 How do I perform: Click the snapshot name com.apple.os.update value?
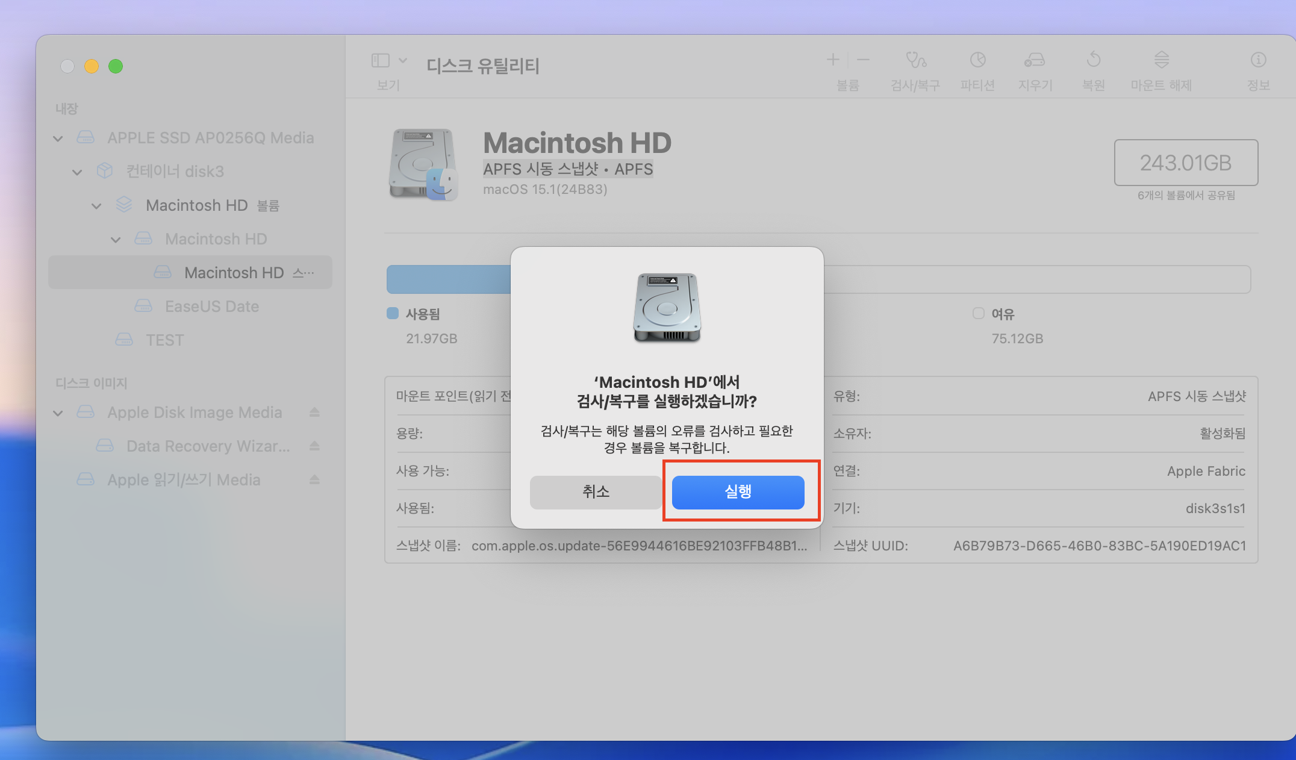pos(640,546)
